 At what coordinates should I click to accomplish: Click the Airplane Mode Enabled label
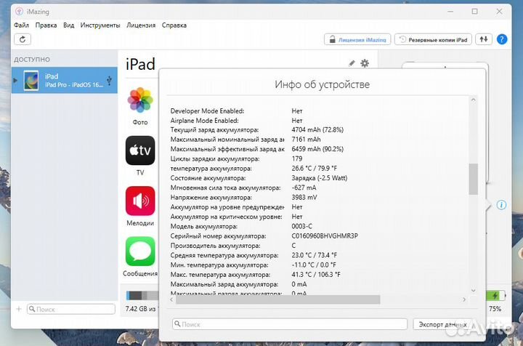click(204, 121)
